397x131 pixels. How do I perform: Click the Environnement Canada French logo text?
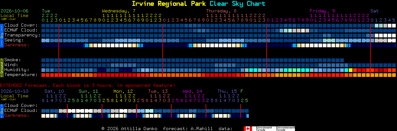[x=285, y=129]
